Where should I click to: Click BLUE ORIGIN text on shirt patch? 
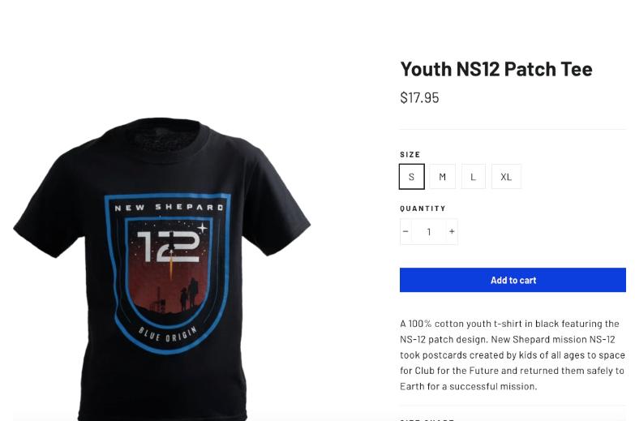168,335
